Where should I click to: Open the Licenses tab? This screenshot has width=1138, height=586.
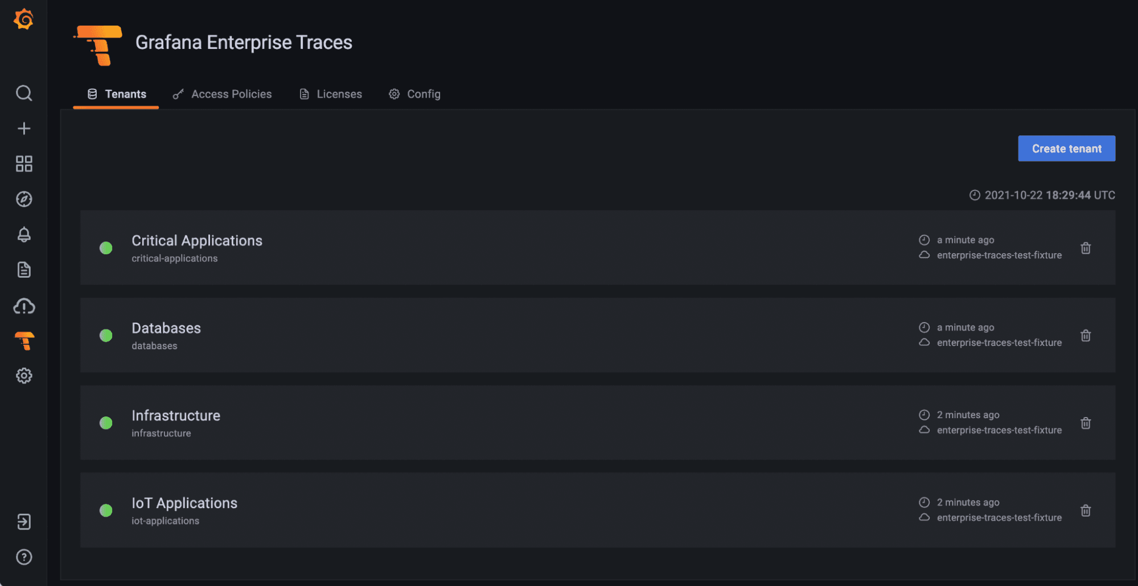pos(331,94)
